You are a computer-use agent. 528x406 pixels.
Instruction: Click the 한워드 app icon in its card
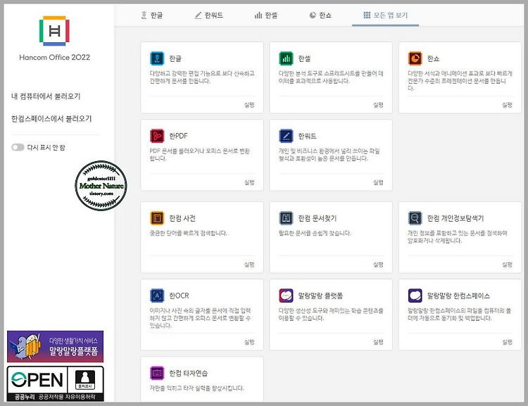[x=286, y=136]
